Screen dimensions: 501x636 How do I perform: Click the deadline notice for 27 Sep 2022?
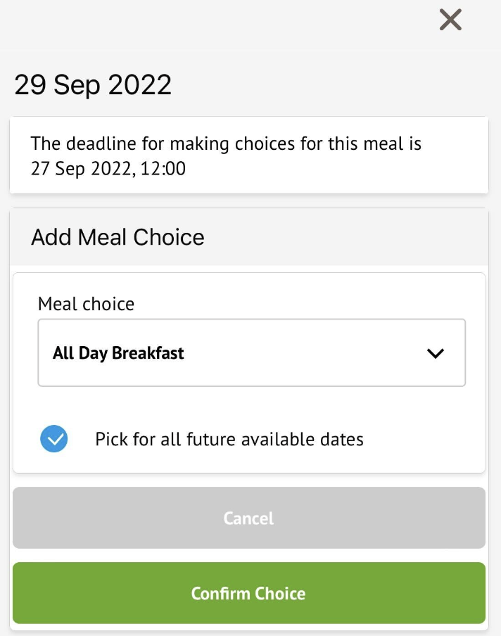coord(225,155)
